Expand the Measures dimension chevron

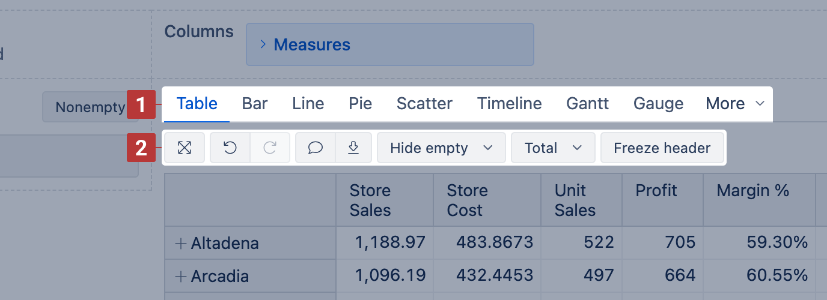point(263,44)
